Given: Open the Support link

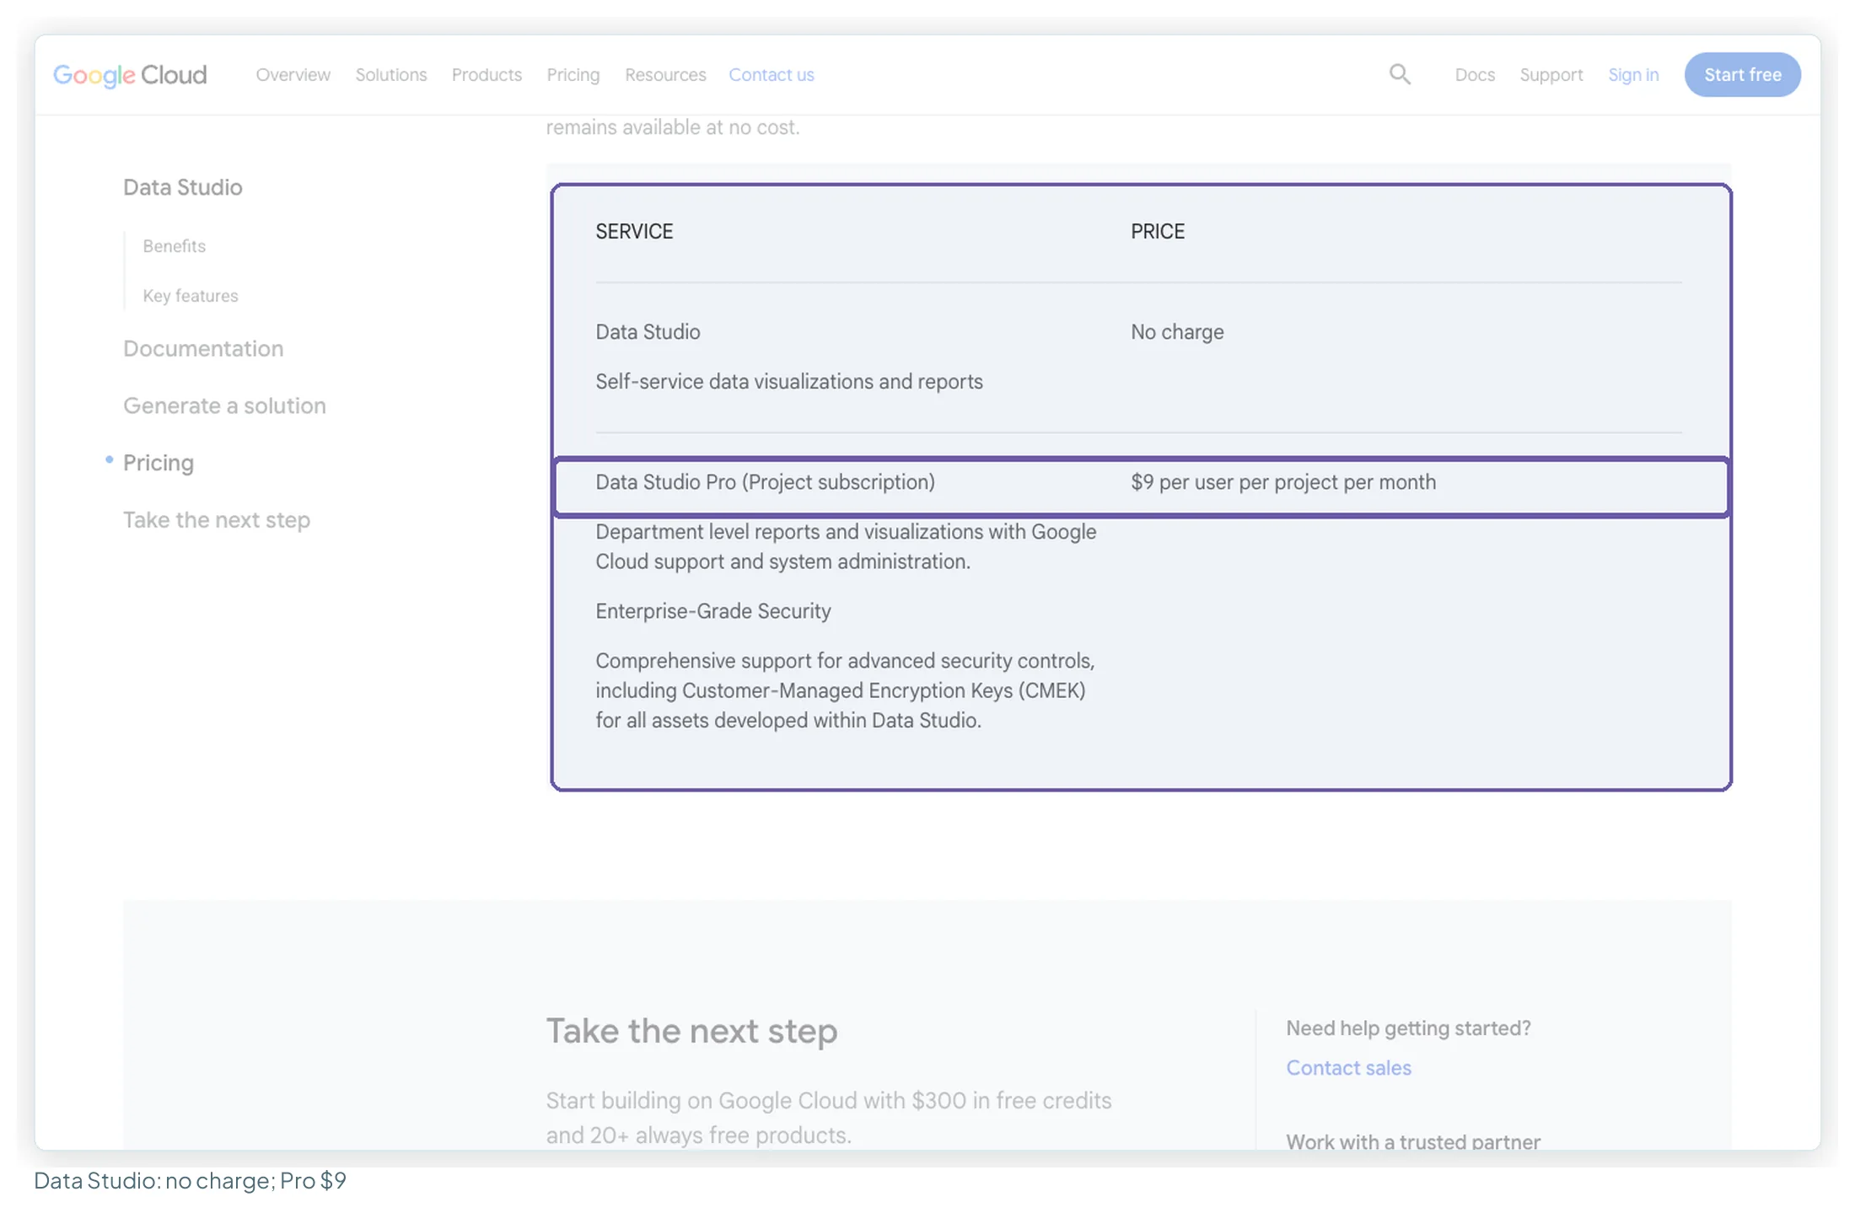Looking at the screenshot, I should [x=1551, y=75].
